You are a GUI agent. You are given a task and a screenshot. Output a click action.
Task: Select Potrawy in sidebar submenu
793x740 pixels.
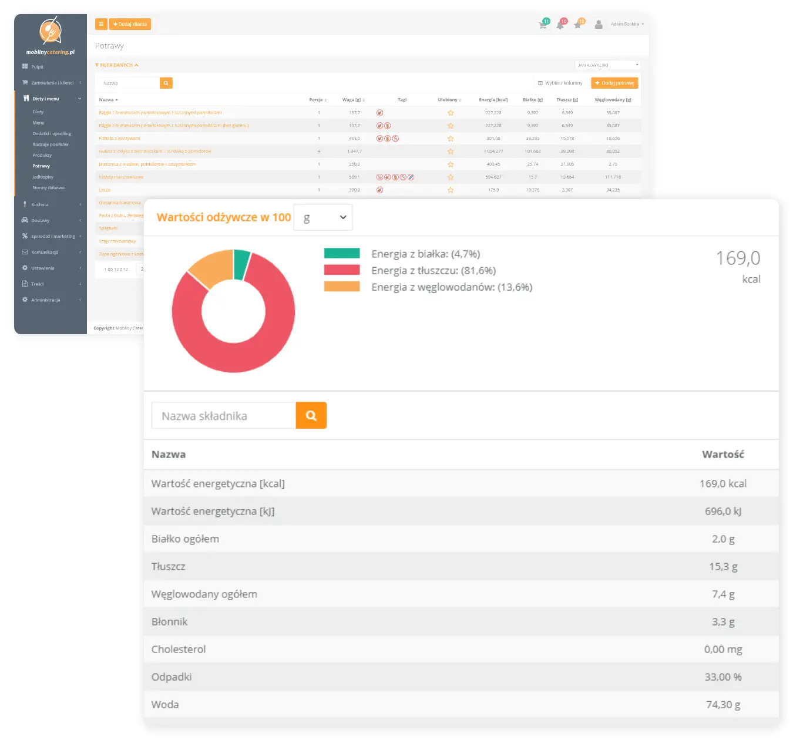click(41, 166)
